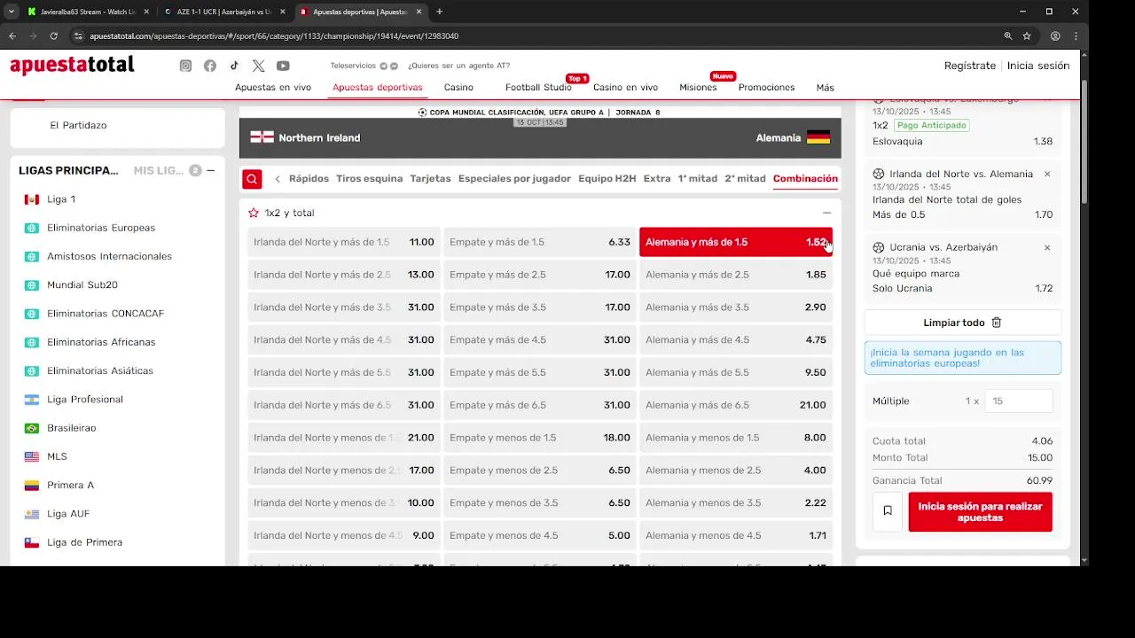Image resolution: width=1135 pixels, height=638 pixels.
Task: Click the Colombia flag next to Primera A
Action: click(x=32, y=486)
